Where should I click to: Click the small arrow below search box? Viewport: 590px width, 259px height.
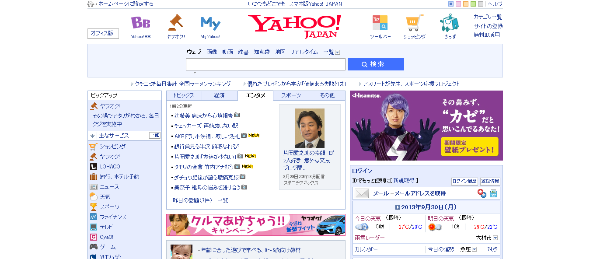(x=195, y=73)
